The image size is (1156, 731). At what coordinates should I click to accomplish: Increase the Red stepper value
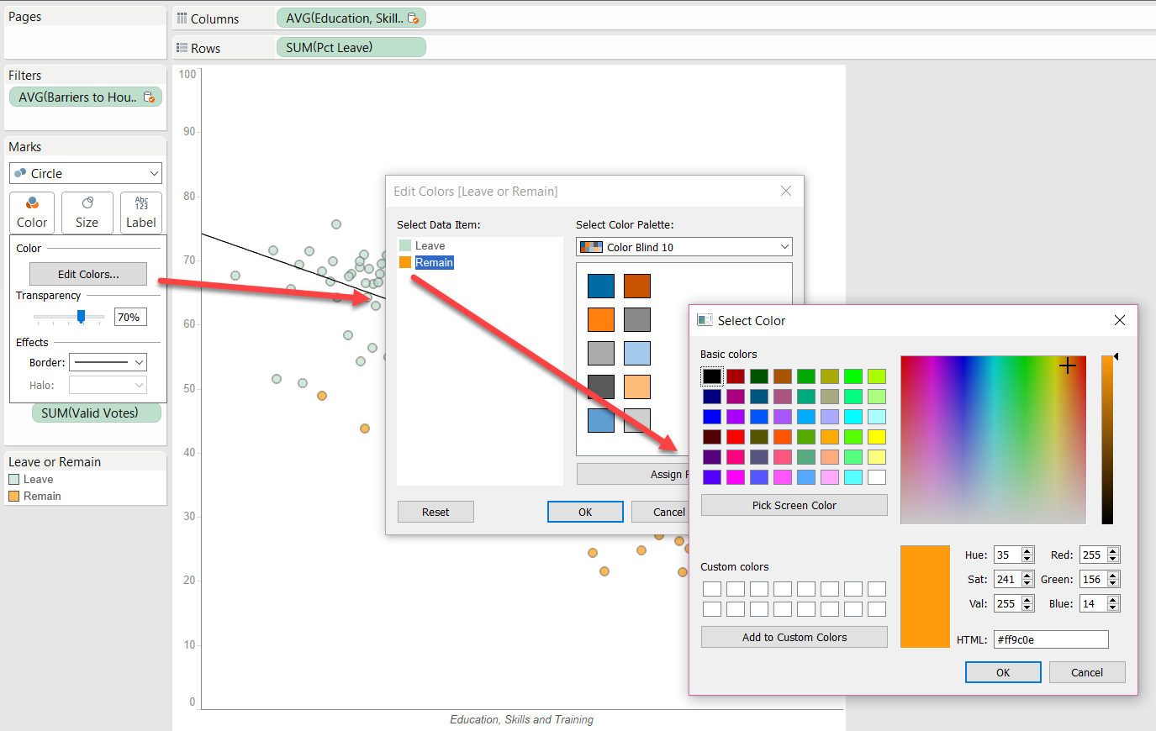(1113, 550)
